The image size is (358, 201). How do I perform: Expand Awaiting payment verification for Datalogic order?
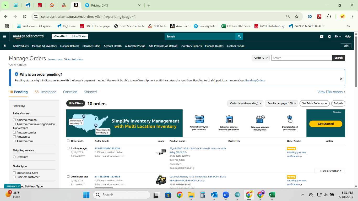pyautogui.click(x=301, y=185)
